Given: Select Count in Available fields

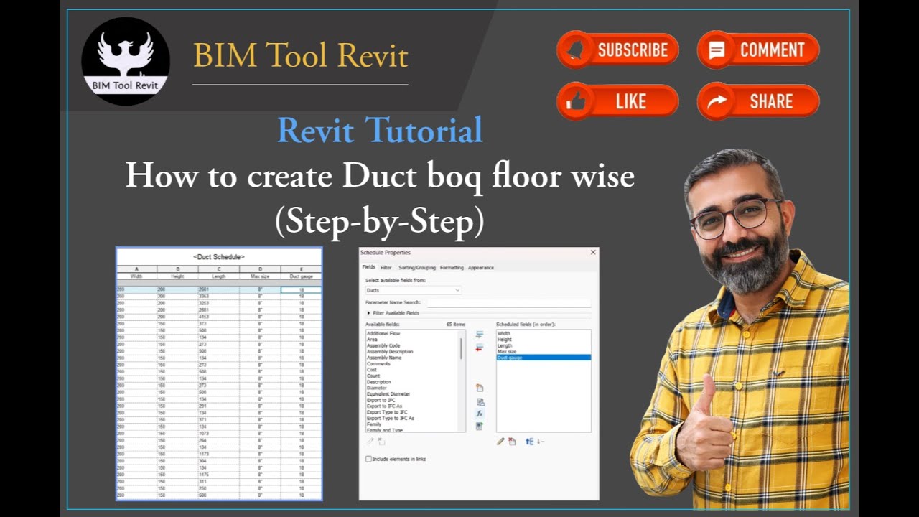Looking at the screenshot, I should pyautogui.click(x=373, y=376).
